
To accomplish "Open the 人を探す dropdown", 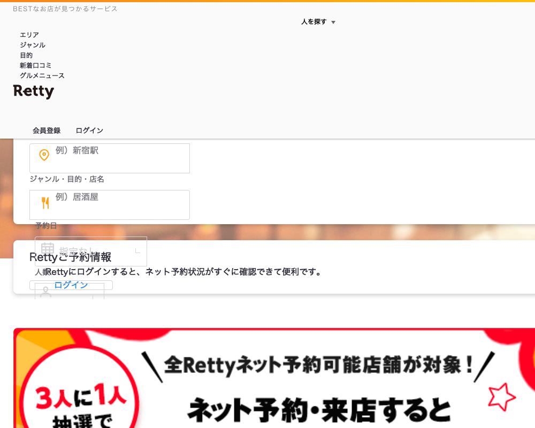I will coord(318,22).
